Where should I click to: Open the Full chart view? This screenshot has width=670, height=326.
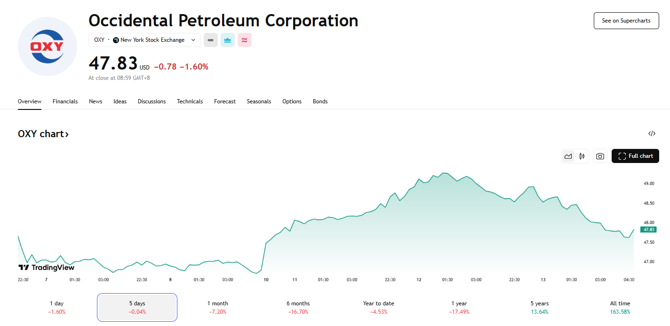tap(635, 156)
